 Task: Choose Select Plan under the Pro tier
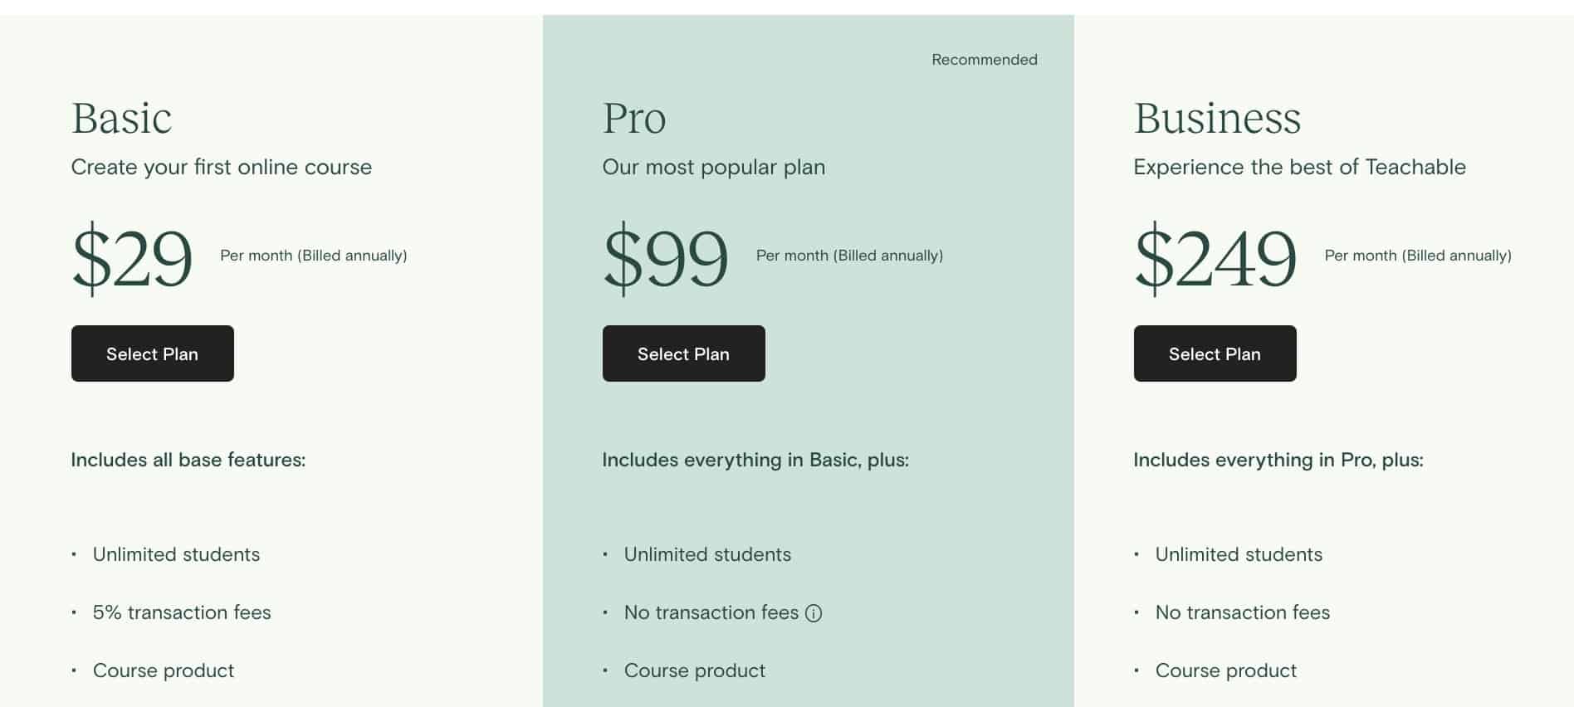click(x=683, y=353)
